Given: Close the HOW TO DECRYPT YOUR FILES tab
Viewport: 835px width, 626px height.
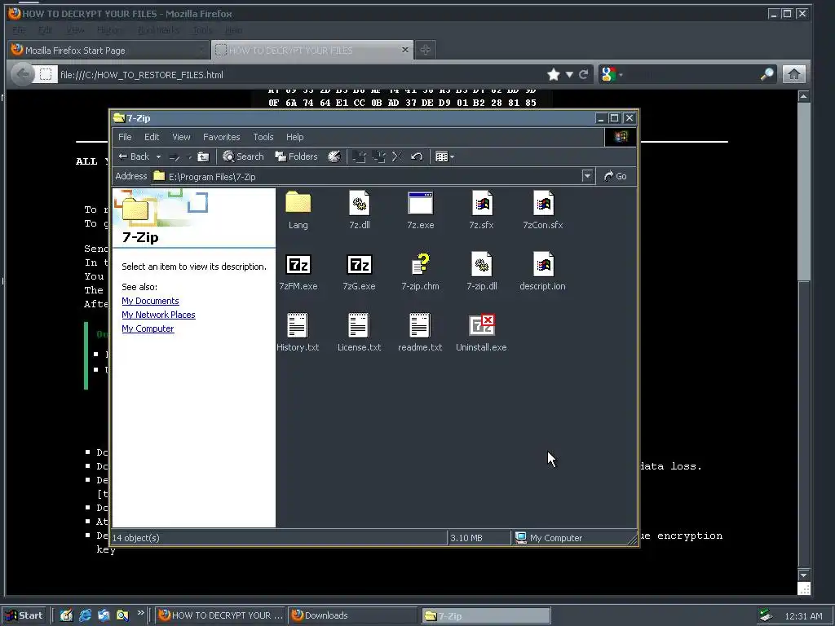Looking at the screenshot, I should tap(405, 50).
